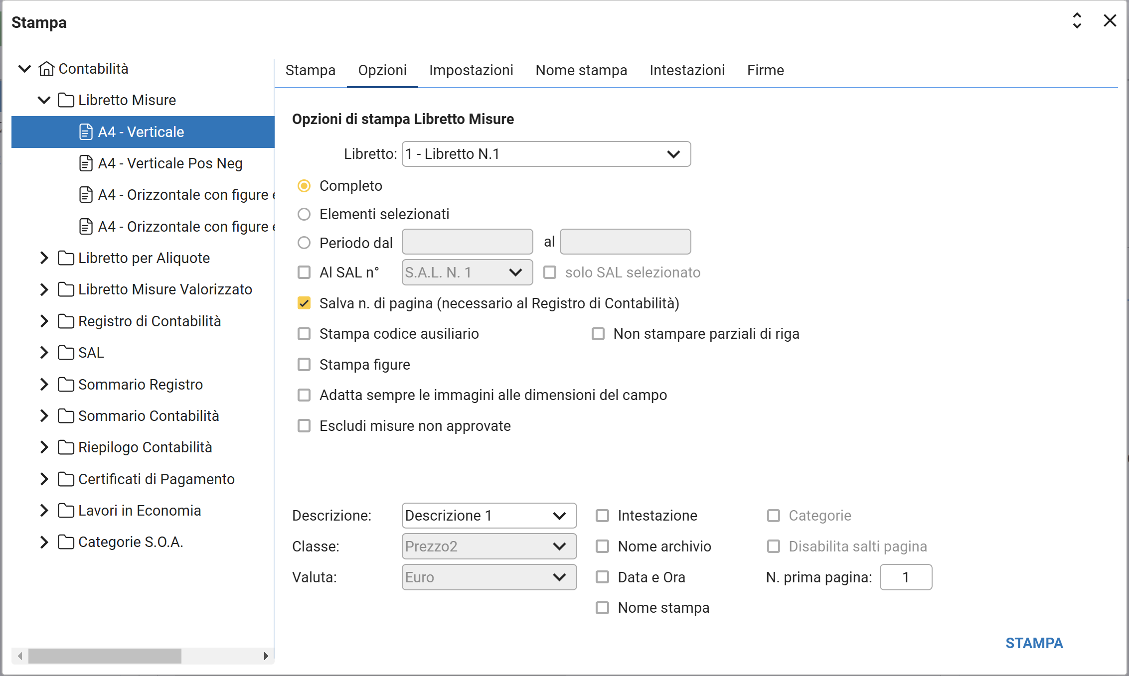Viewport: 1129px width, 676px height.
Task: Open the Descrizione dropdown
Action: click(488, 516)
